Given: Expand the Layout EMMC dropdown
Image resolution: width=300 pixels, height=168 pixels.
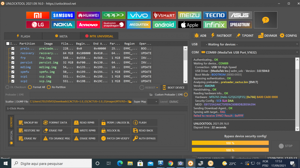Looking at the screenshot, I should point(178,102).
